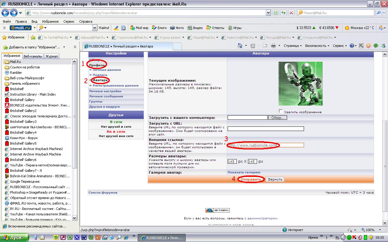Click the Загрузить с URL input field
The image size is (388, 242).
[x=266, y=129]
